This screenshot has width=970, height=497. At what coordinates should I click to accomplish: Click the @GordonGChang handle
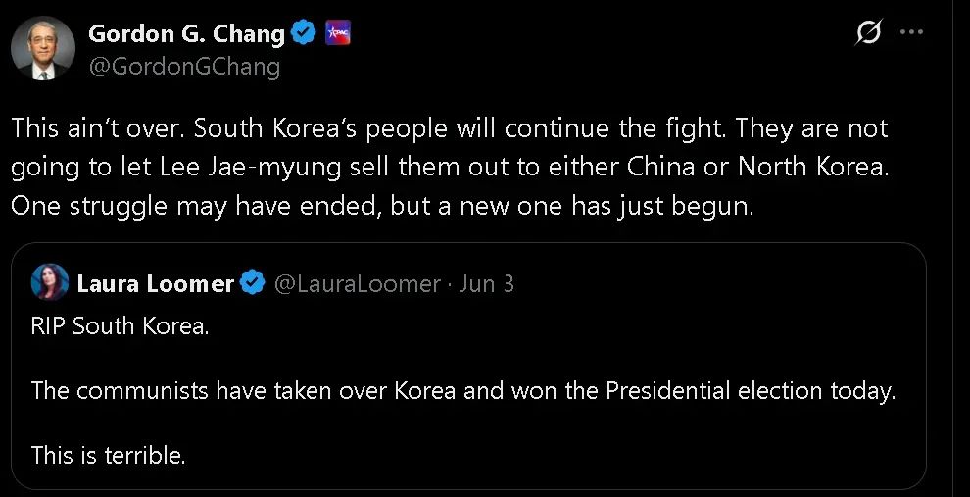[x=184, y=67]
